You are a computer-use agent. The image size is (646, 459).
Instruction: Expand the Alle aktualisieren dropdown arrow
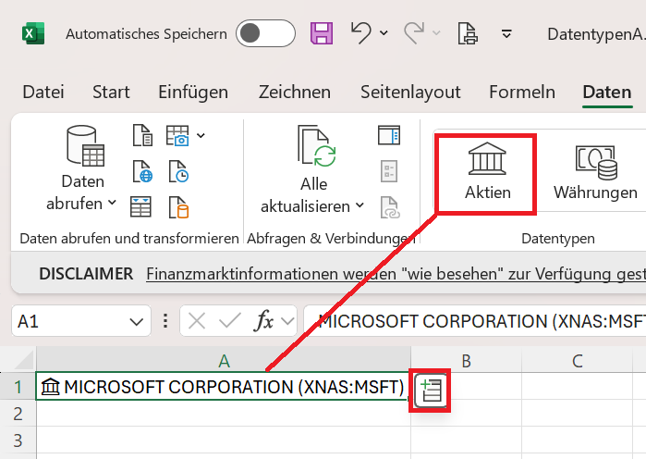(x=360, y=205)
